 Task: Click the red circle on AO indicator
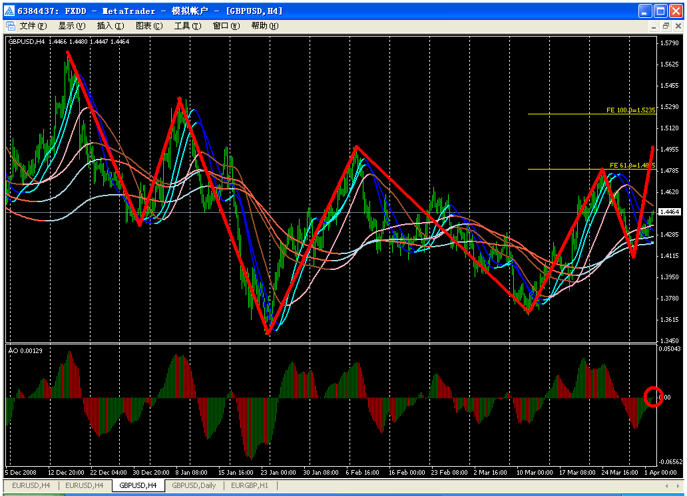pyautogui.click(x=654, y=397)
